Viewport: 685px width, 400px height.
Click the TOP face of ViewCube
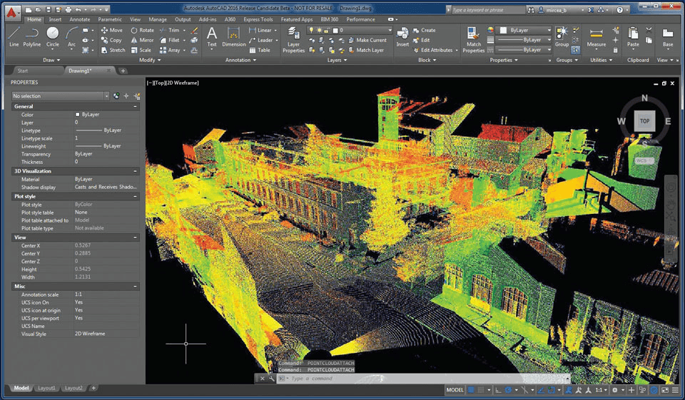[644, 121]
